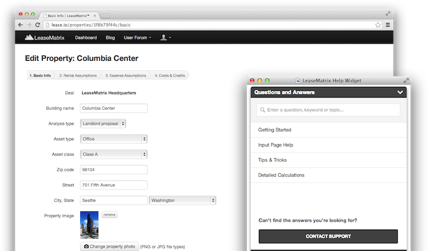The height and width of the screenshot is (251, 429).
Task: Collapse the Questions and Answers chevron
Action: tap(400, 92)
